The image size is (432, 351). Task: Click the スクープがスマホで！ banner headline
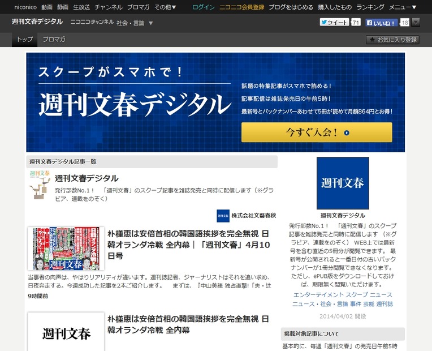[x=111, y=72]
